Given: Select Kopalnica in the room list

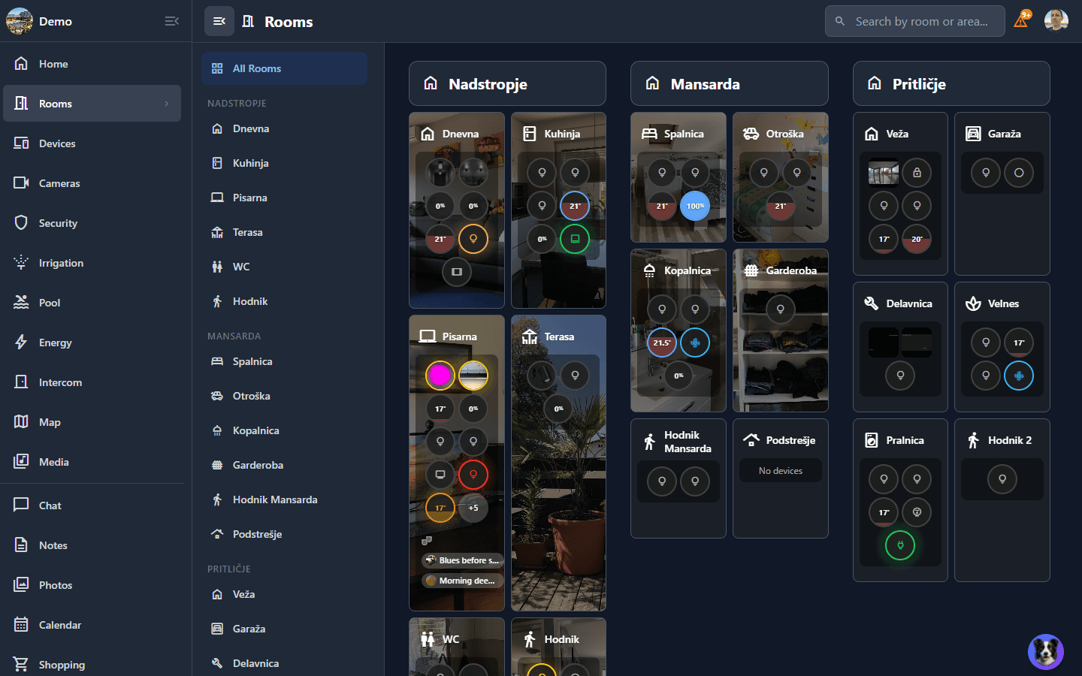Looking at the screenshot, I should coord(255,430).
